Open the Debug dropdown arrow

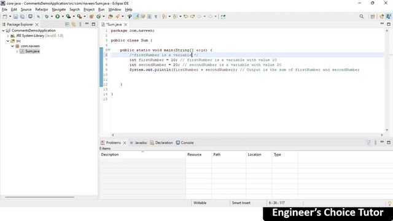click(x=52, y=17)
